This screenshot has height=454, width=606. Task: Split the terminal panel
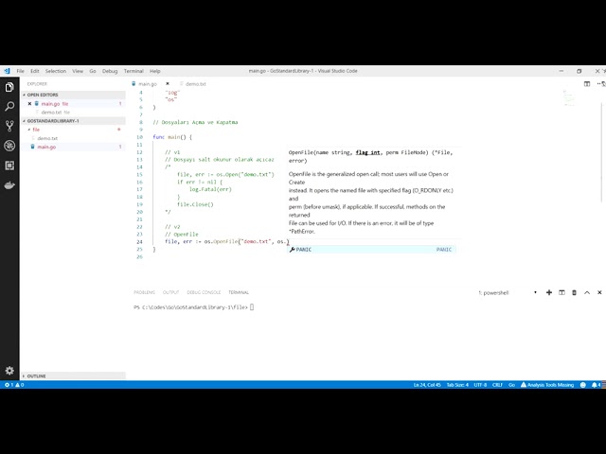[x=561, y=292]
